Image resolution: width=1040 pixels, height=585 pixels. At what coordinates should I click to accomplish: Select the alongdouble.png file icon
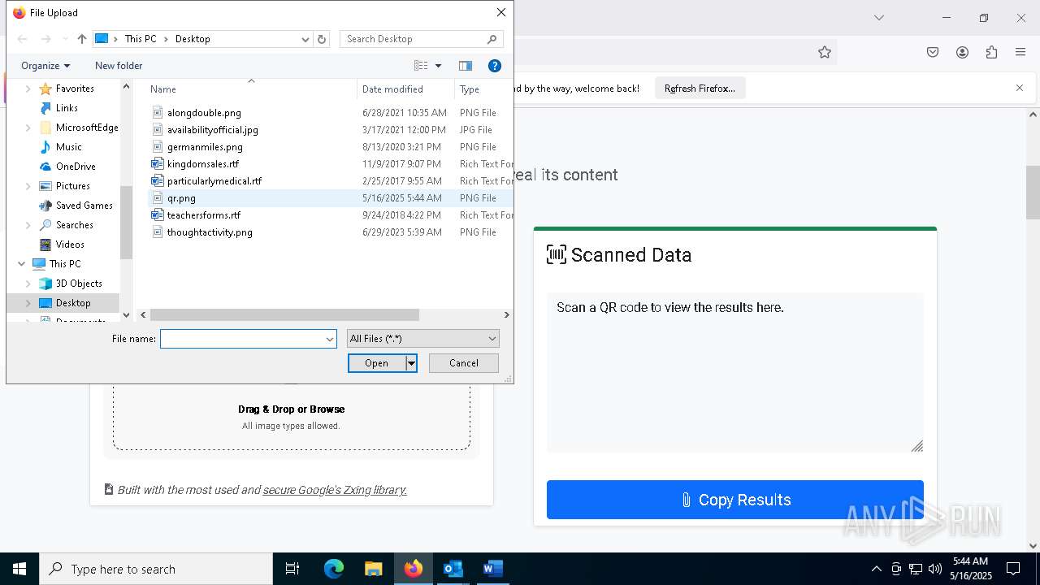[158, 113]
